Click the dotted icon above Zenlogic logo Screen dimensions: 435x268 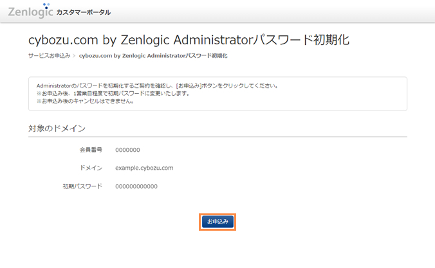pyautogui.click(x=45, y=5)
